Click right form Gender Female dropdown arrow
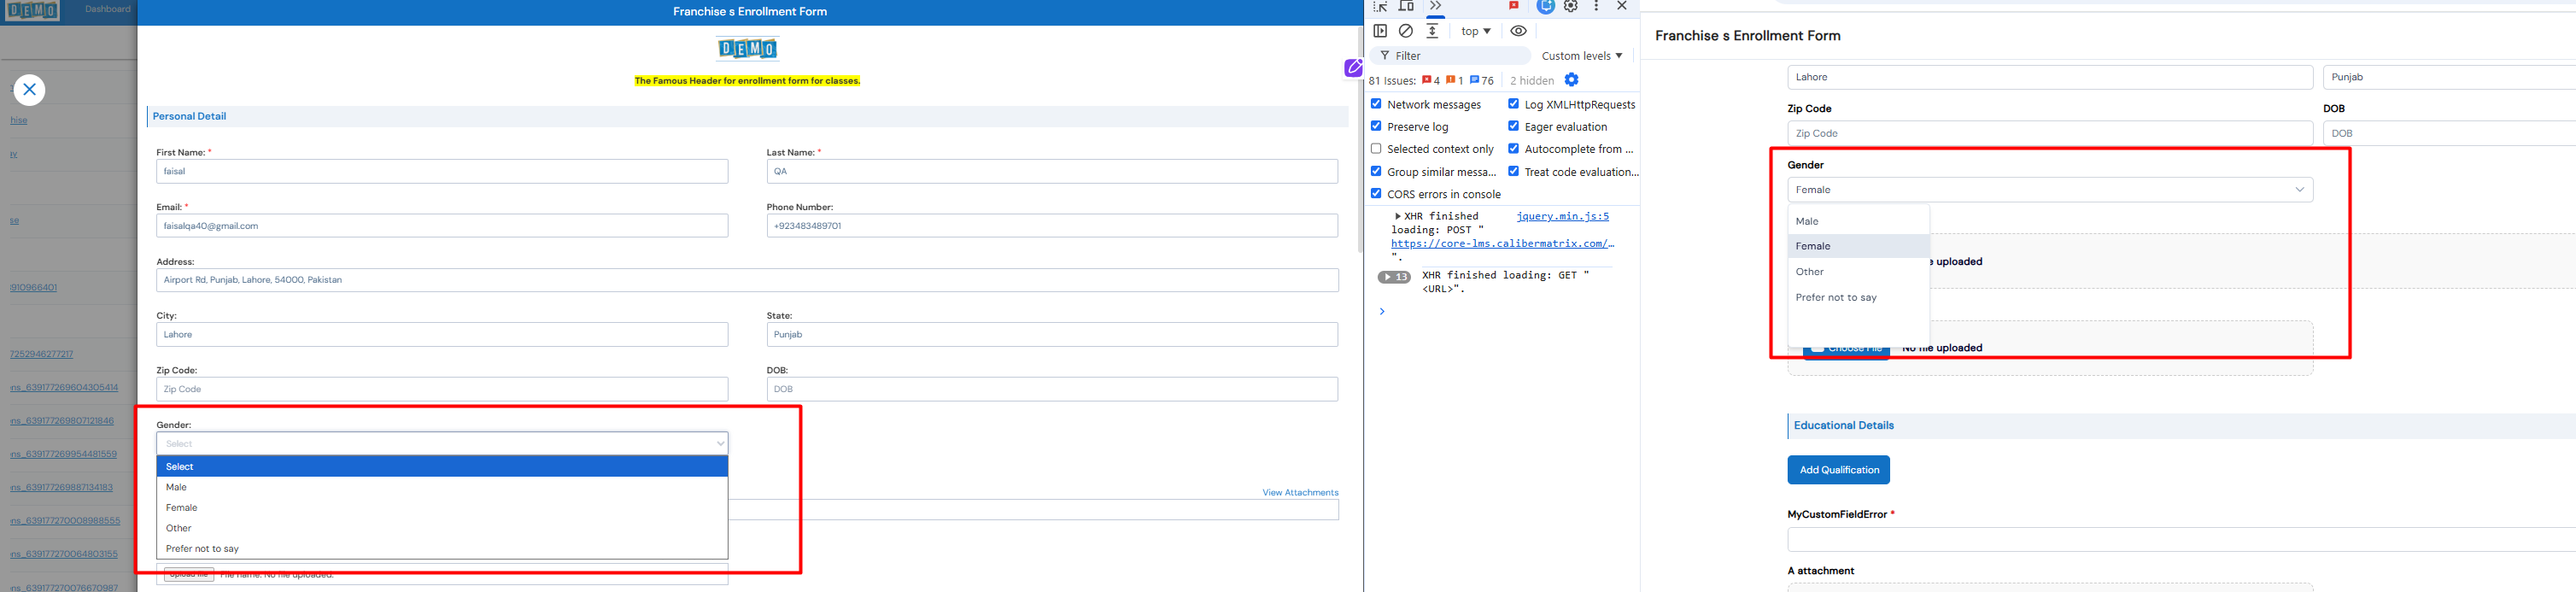This screenshot has width=2576, height=592. [2300, 190]
